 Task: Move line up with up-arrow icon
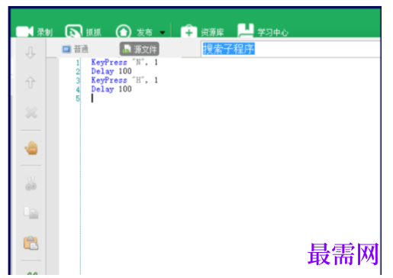pyautogui.click(x=31, y=82)
